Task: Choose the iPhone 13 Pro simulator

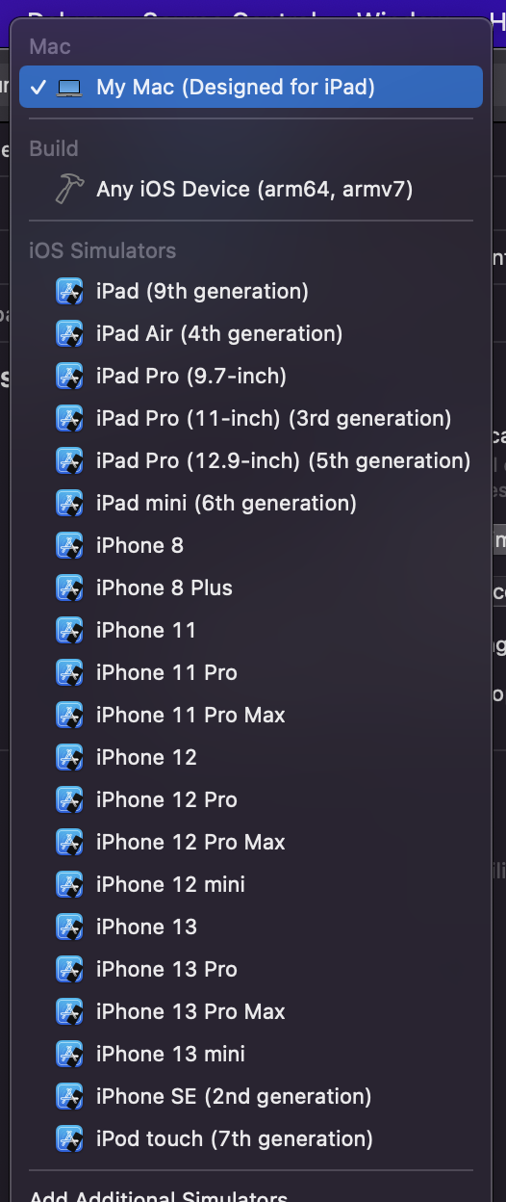Action: pos(250,969)
